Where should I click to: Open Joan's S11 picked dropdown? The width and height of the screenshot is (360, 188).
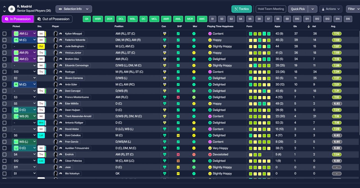click(x=24, y=167)
